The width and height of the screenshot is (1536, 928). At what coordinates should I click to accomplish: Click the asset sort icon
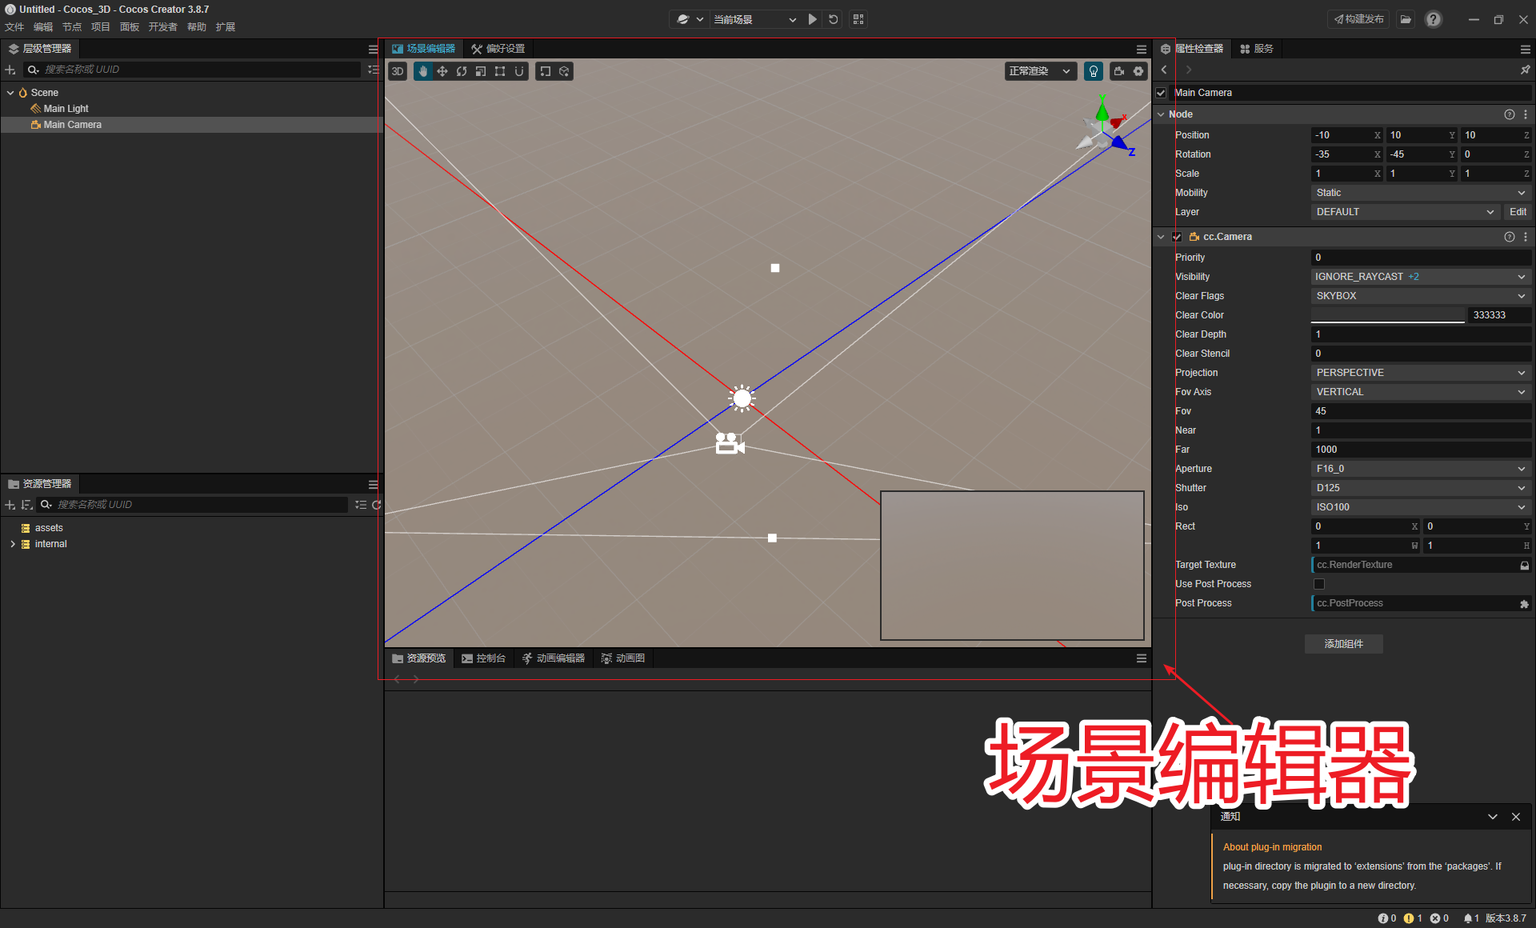[x=26, y=505]
